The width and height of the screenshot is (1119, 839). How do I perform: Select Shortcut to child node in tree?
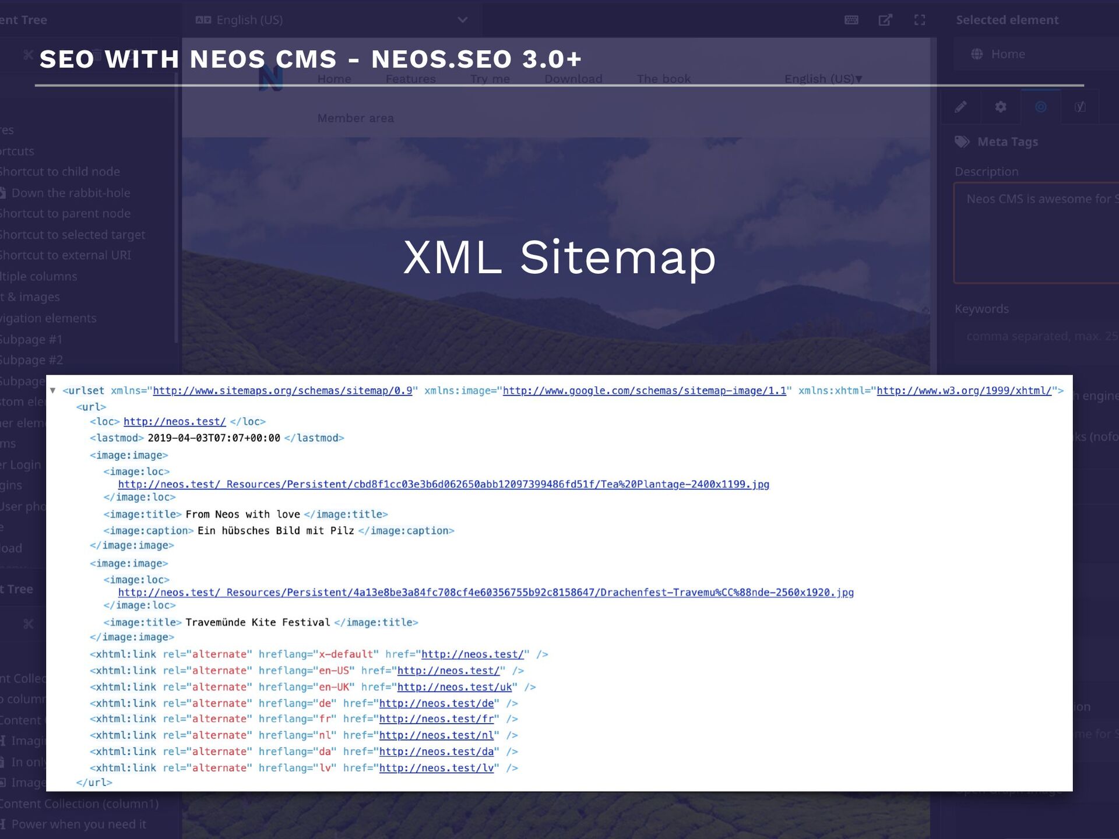click(59, 172)
